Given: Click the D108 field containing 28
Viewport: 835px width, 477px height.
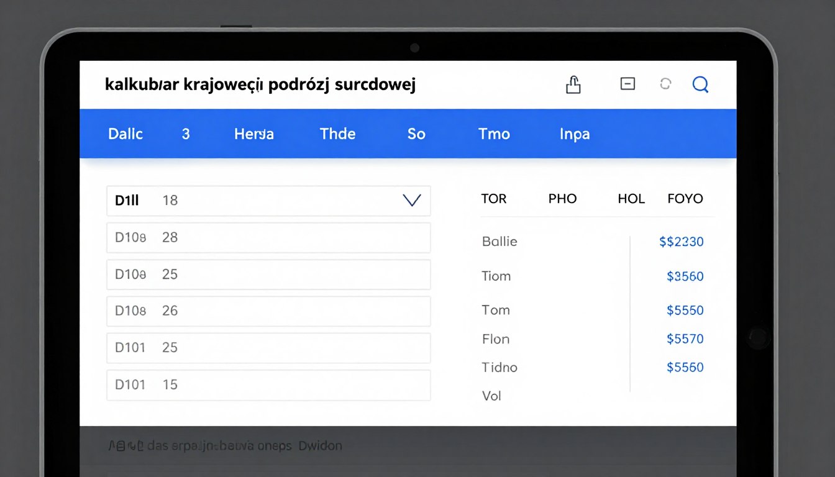Looking at the screenshot, I should (x=268, y=237).
